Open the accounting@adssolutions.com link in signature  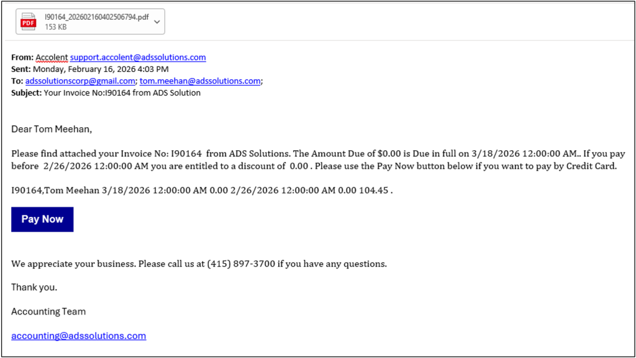[x=79, y=336]
